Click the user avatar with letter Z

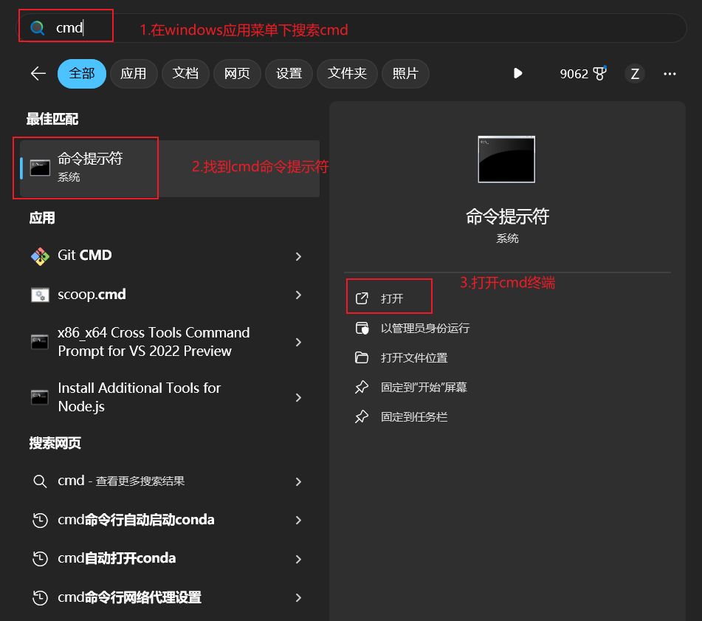634,73
